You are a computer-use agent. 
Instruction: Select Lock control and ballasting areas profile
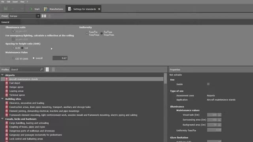26,139
